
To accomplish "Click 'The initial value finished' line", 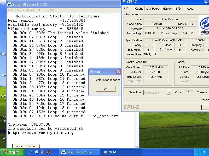I will [x=61, y=33].
